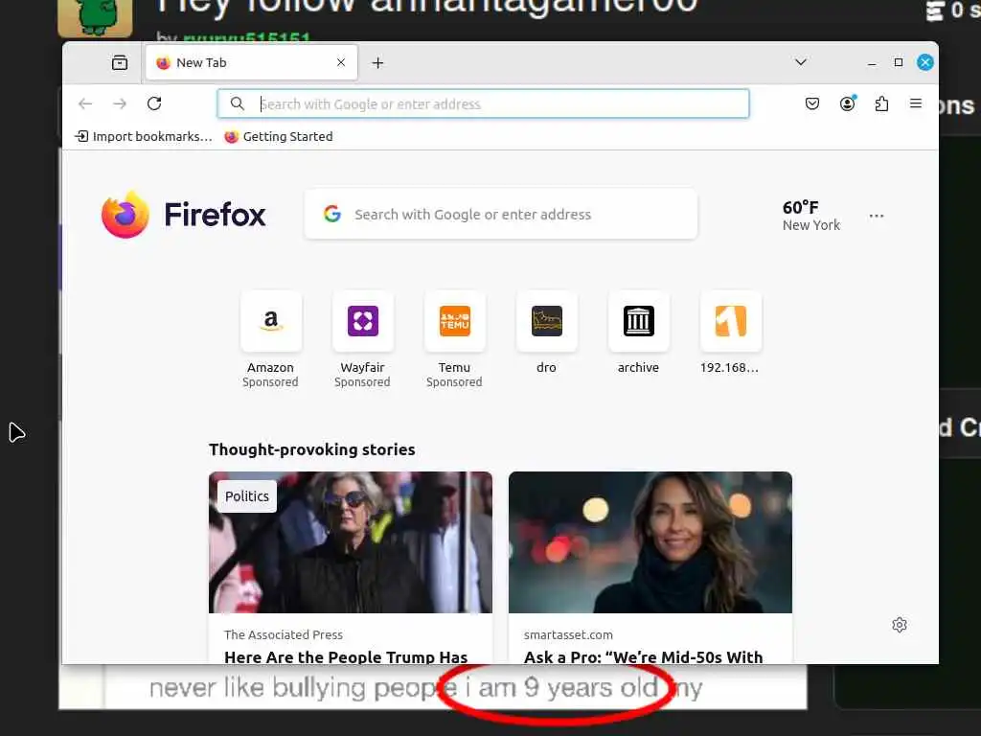The width and height of the screenshot is (981, 736).
Task: Click Import bookmarks in the bookmarks toolbar
Action: pyautogui.click(x=144, y=136)
